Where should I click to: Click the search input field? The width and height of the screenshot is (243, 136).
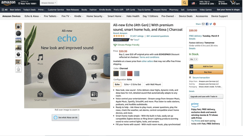119,3
